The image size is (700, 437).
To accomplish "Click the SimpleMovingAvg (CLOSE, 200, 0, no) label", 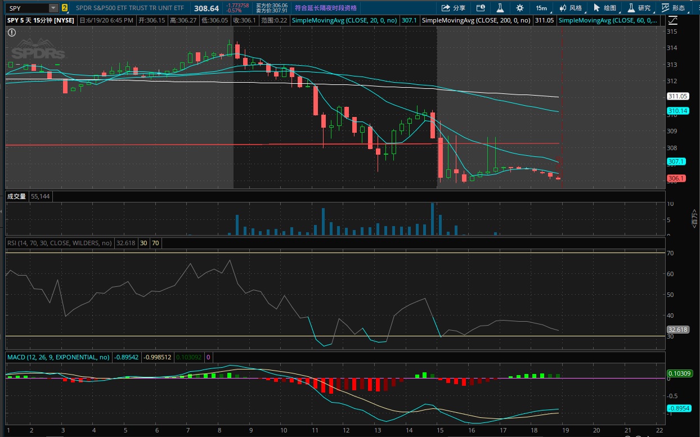I will 476,20.
